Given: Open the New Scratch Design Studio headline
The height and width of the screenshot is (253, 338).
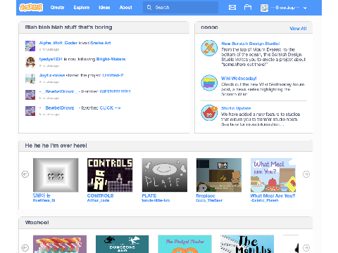Looking at the screenshot, I should click(251, 44).
